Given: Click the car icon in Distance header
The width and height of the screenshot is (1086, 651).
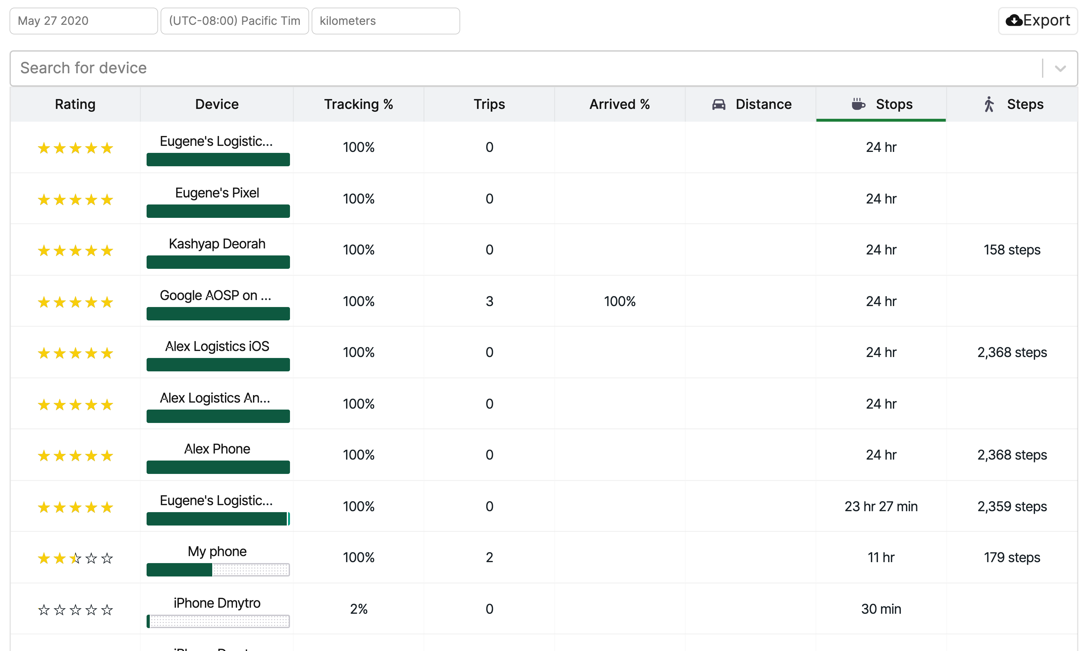Looking at the screenshot, I should tap(718, 104).
